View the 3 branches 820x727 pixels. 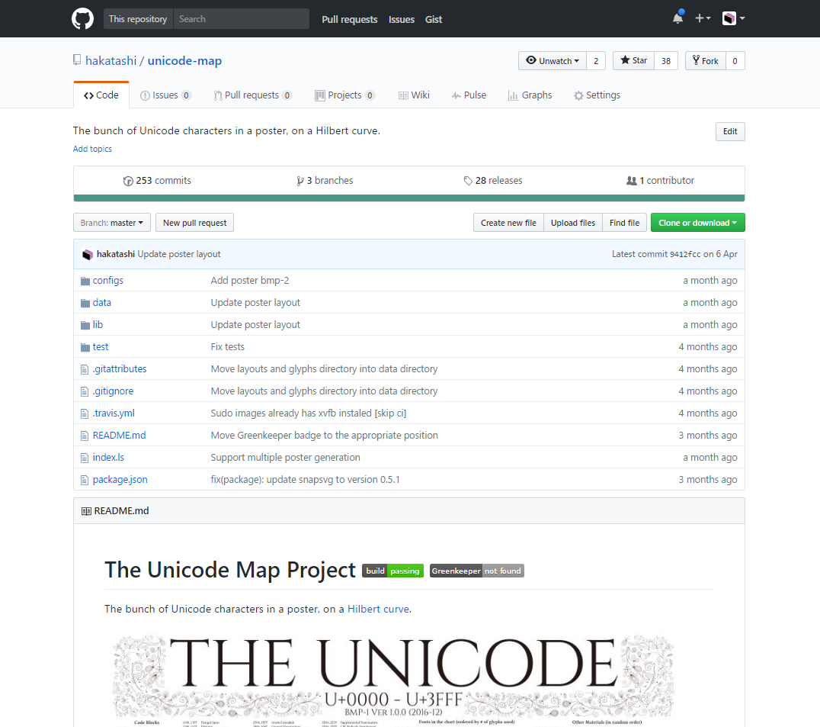[x=325, y=181]
